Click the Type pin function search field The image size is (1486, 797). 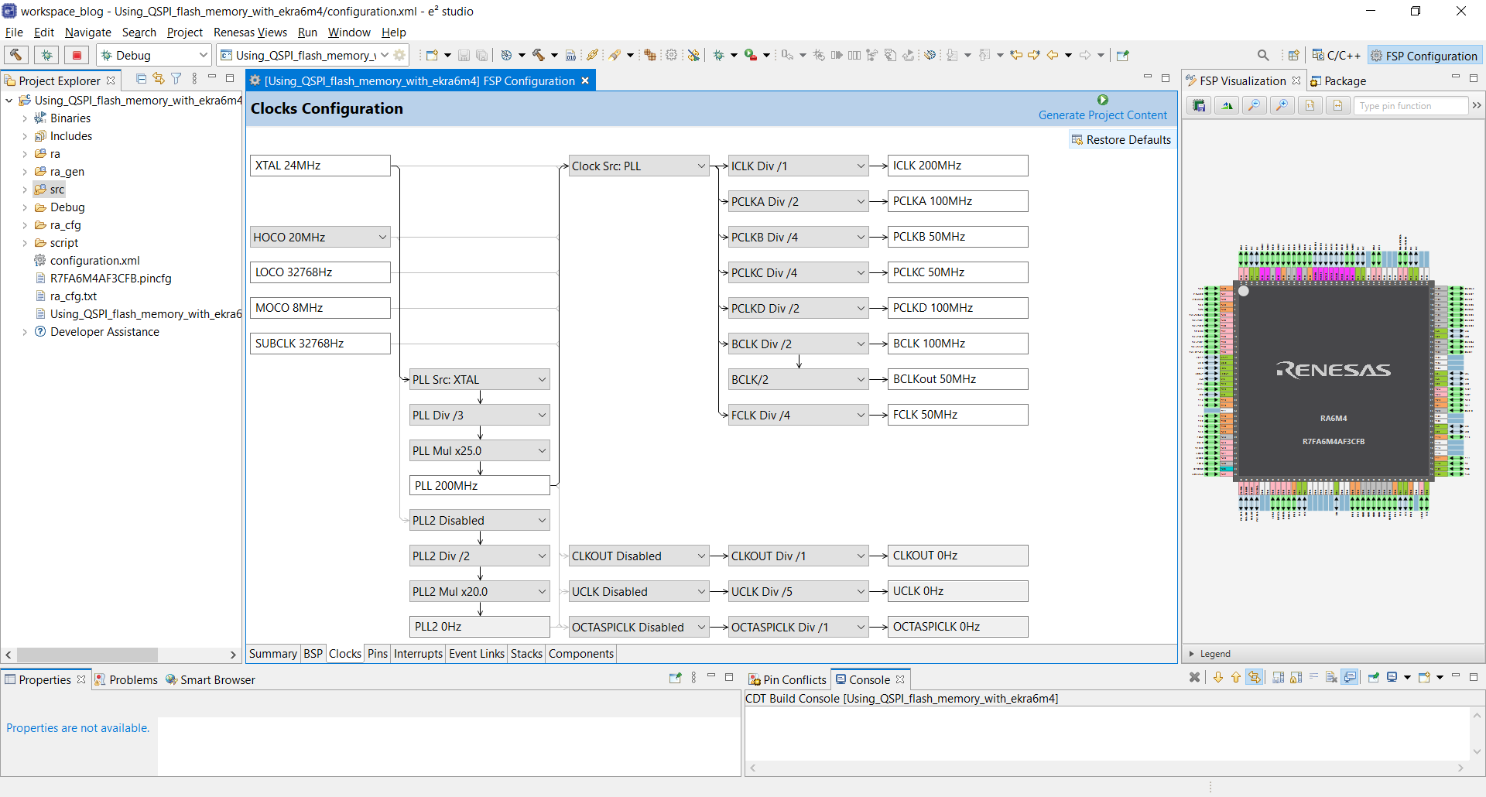pyautogui.click(x=1410, y=105)
